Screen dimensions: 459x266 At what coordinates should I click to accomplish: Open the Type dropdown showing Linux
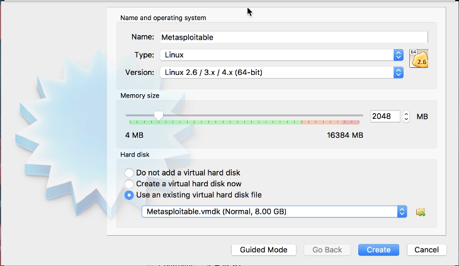click(x=281, y=55)
